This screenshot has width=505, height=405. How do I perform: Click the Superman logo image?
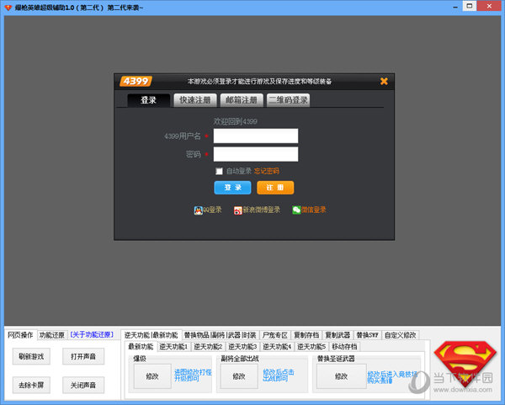(465, 364)
